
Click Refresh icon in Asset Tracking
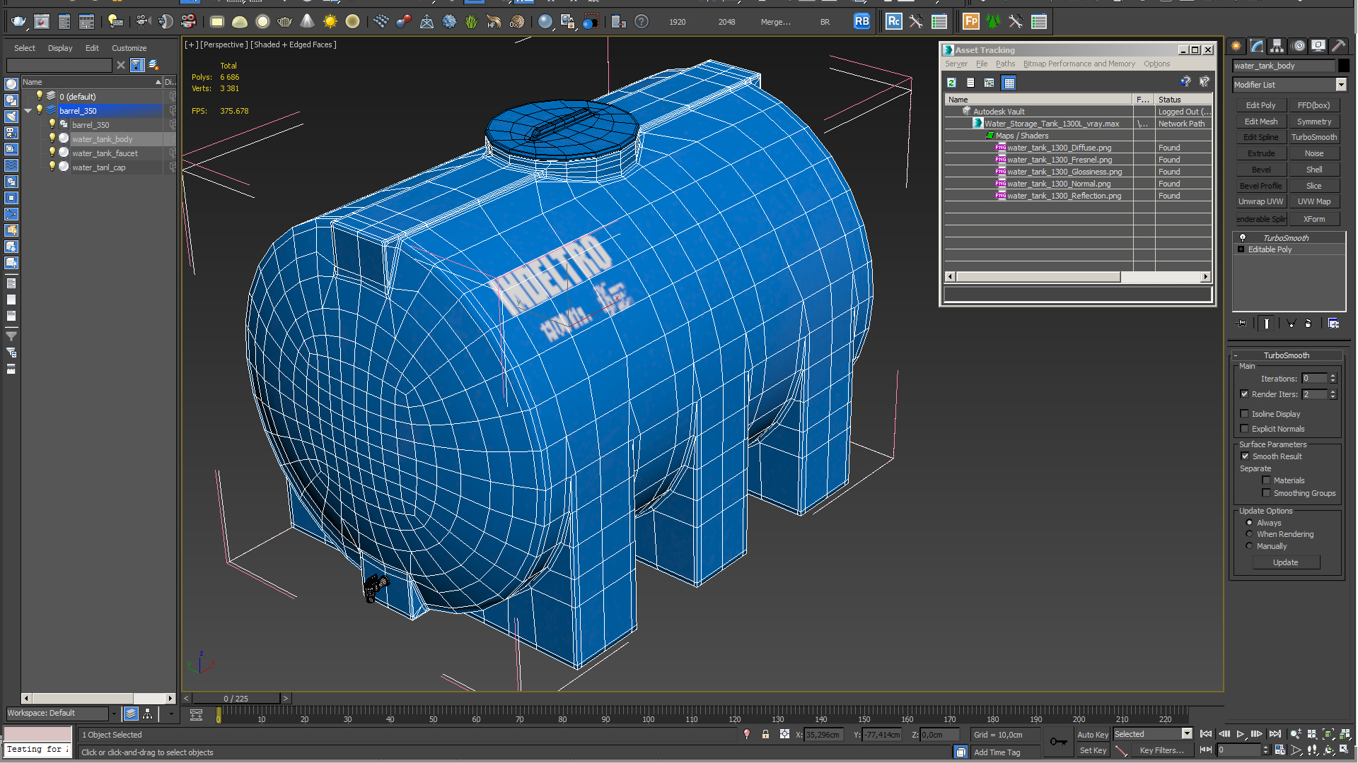pos(952,83)
